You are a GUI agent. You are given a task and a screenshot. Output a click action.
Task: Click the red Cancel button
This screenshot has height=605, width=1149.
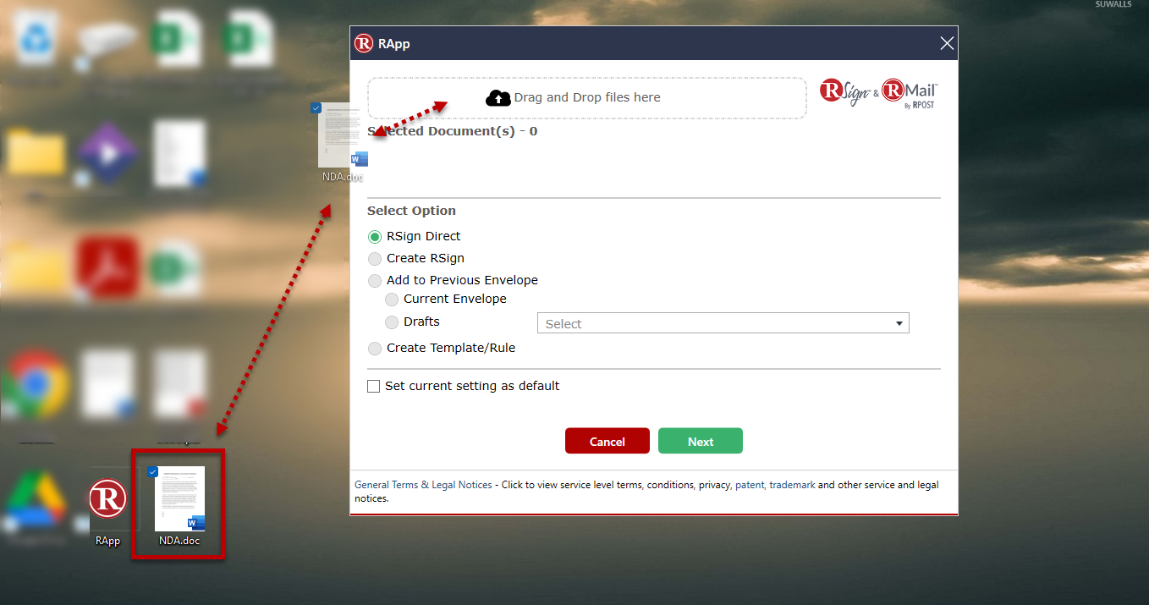click(x=607, y=441)
